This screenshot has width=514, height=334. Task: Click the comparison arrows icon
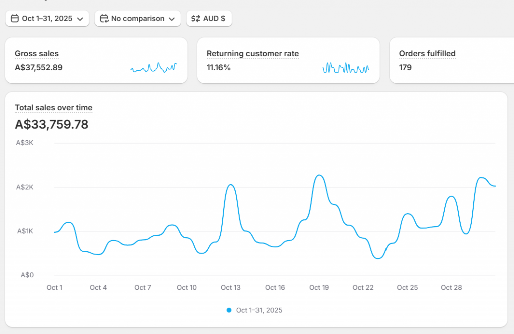coord(104,18)
